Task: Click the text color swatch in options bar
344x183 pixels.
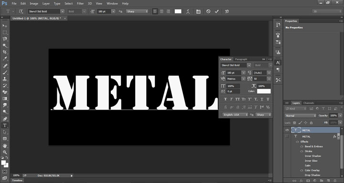Action: [x=178, y=11]
